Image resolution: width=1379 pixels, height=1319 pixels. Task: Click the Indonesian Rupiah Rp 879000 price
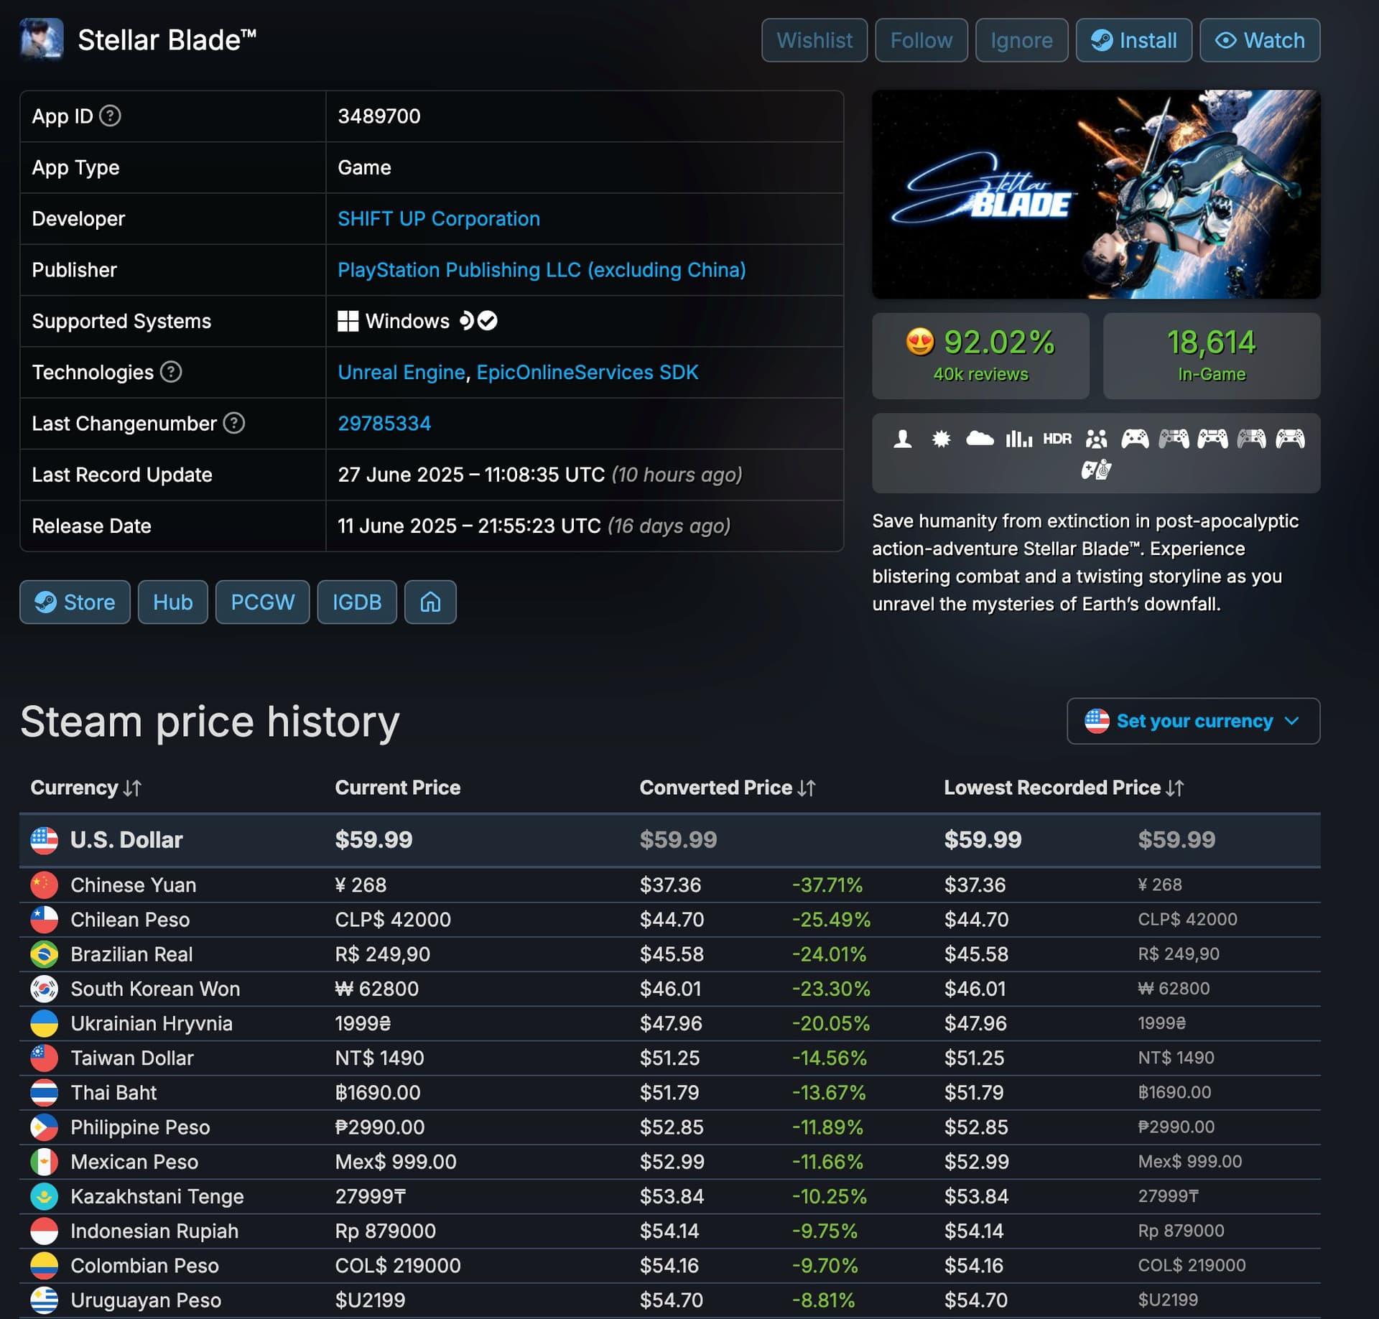(386, 1231)
